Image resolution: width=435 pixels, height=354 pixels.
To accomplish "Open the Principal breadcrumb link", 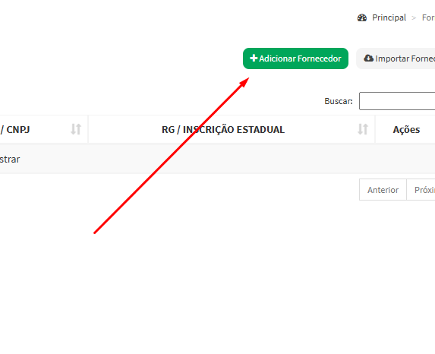I will tap(389, 17).
